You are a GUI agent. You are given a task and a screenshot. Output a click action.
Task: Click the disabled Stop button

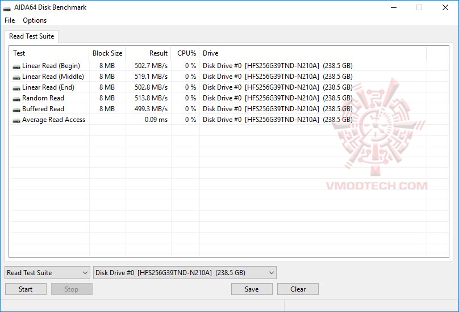(72, 289)
